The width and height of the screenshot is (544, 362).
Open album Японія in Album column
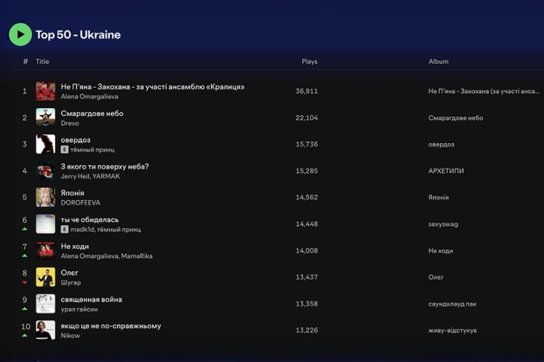(x=439, y=197)
